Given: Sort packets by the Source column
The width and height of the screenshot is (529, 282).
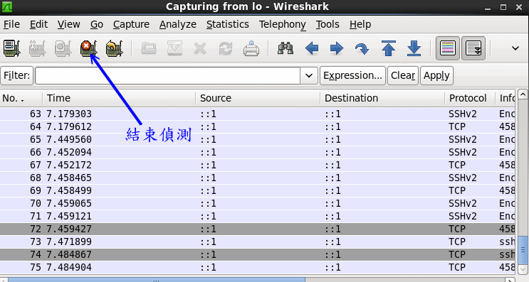Looking at the screenshot, I should 258,98.
